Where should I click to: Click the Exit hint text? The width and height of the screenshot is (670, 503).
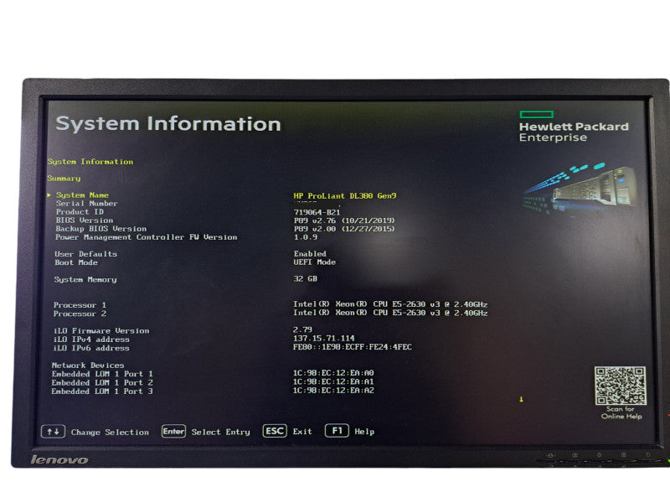(302, 432)
